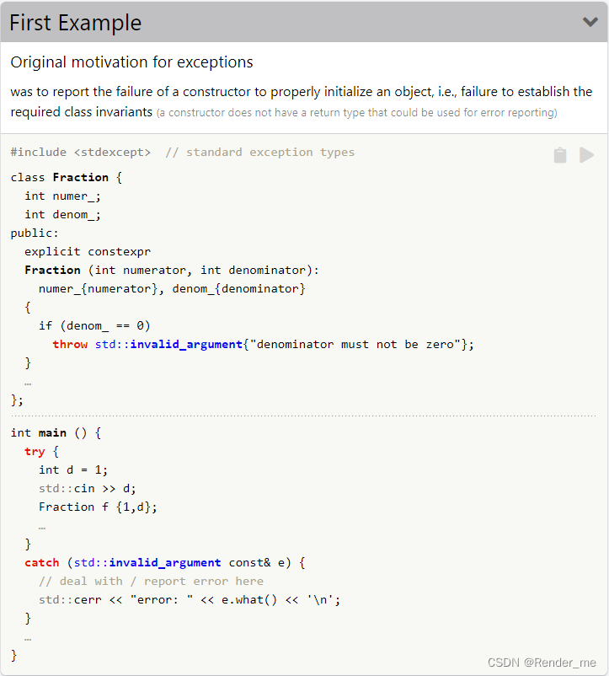Click the dotted divider between class and main
609x676 pixels.
pos(303,415)
